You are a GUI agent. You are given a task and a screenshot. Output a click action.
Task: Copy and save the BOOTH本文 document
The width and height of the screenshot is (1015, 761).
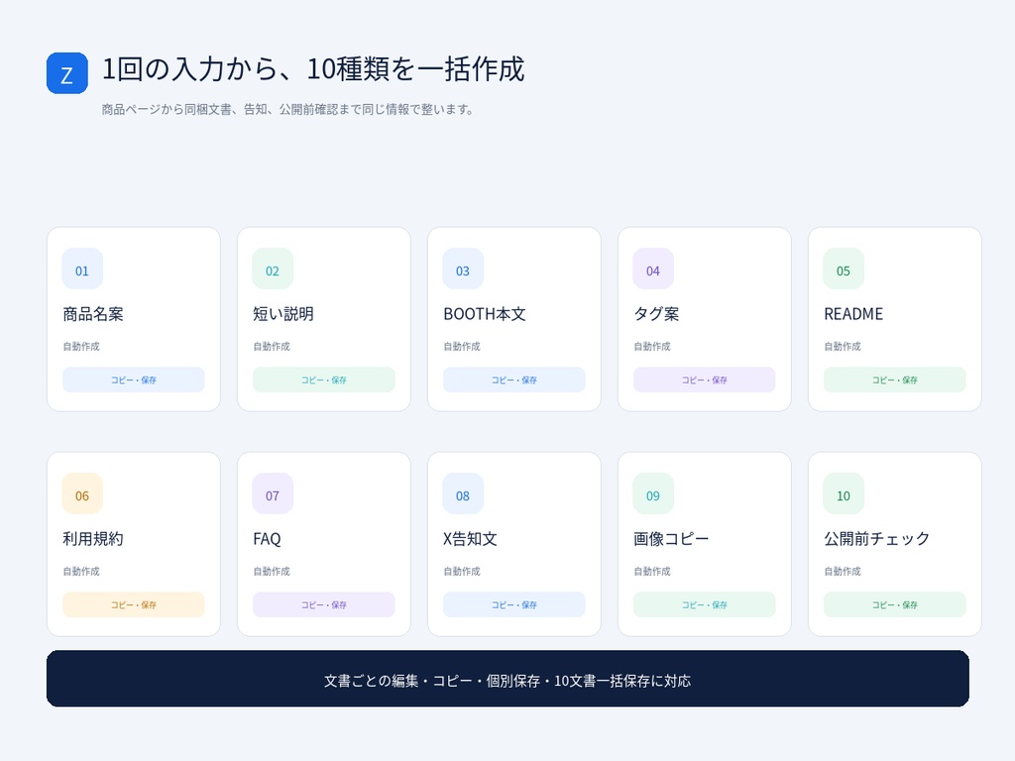coord(514,380)
